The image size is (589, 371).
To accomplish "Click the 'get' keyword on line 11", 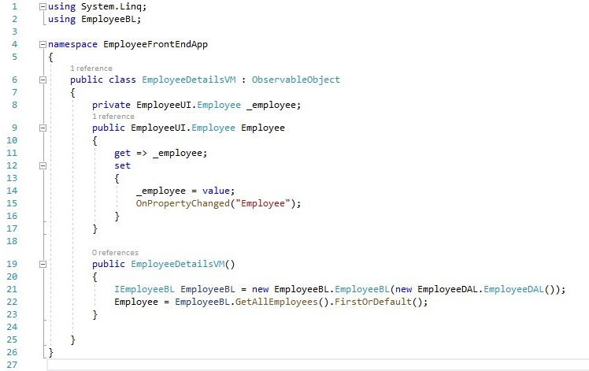I will (123, 154).
